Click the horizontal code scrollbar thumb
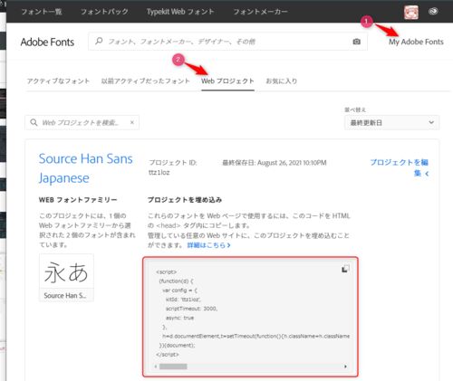This screenshot has height=381, width=453. coord(173,367)
